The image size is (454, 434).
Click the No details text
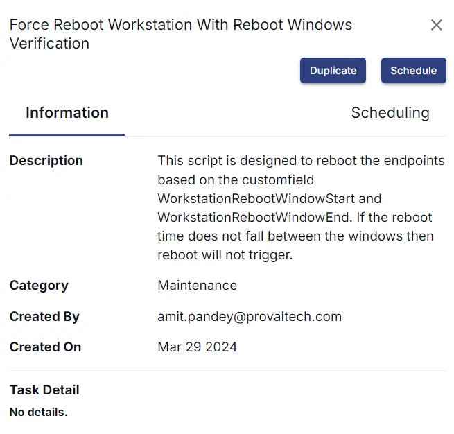pyautogui.click(x=39, y=412)
